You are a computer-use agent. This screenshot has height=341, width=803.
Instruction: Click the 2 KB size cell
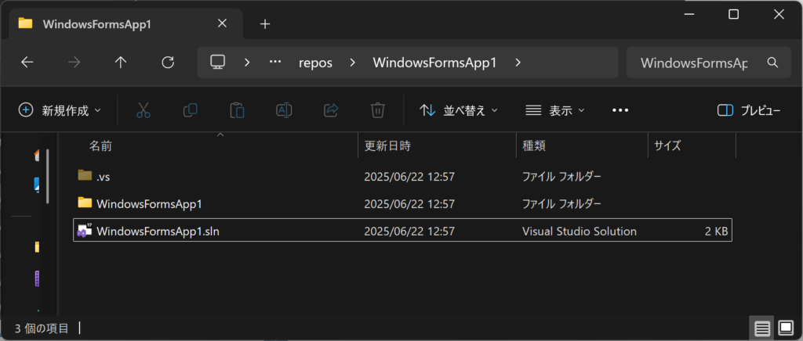tap(716, 232)
